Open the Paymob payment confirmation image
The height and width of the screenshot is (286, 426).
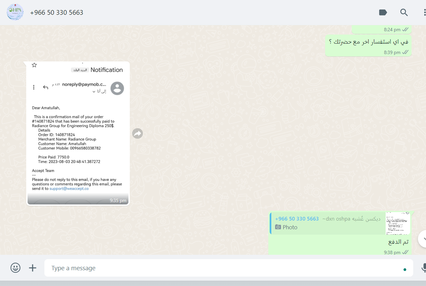pyautogui.click(x=78, y=133)
